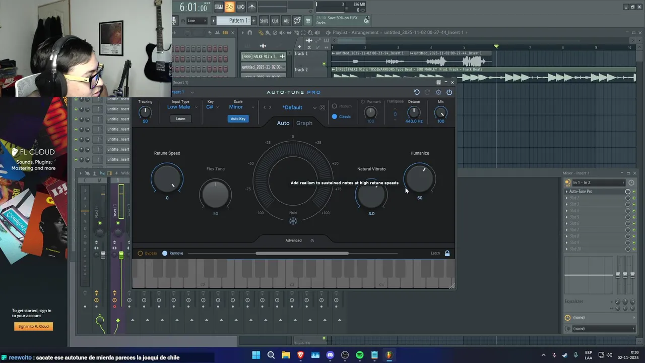Toggle the Formant power switch

[x=362, y=102]
